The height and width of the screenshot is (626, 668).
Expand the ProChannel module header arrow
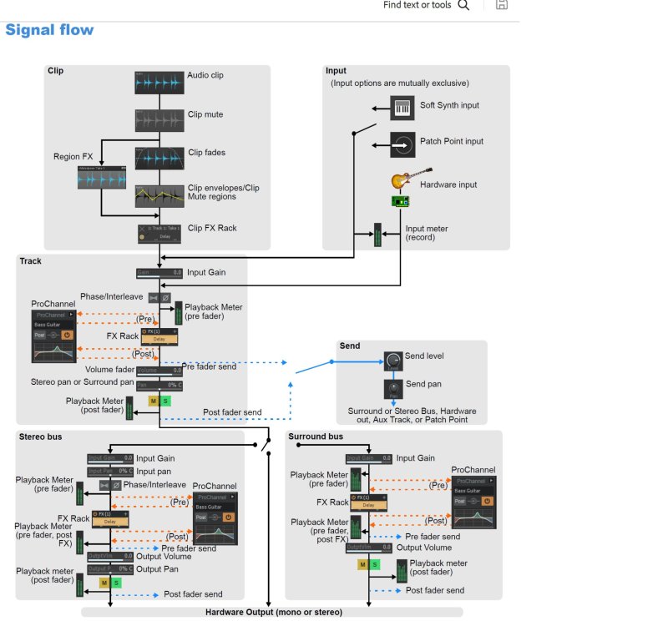click(71, 315)
